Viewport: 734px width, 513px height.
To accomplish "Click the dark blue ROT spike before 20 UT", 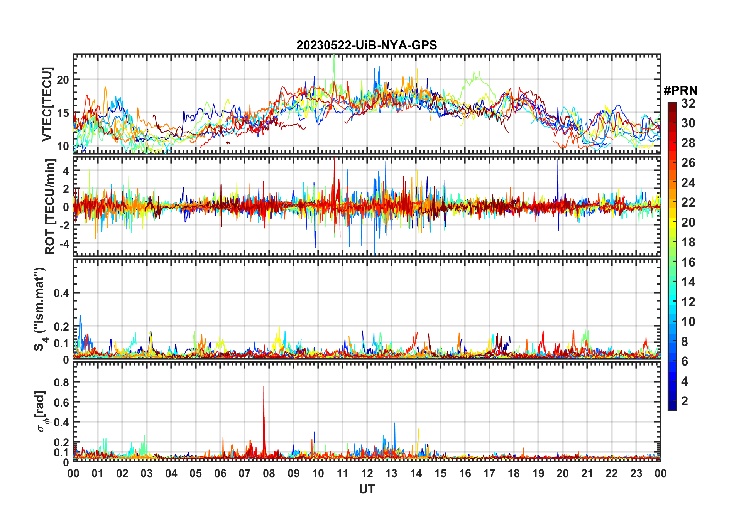I will coord(558,195).
